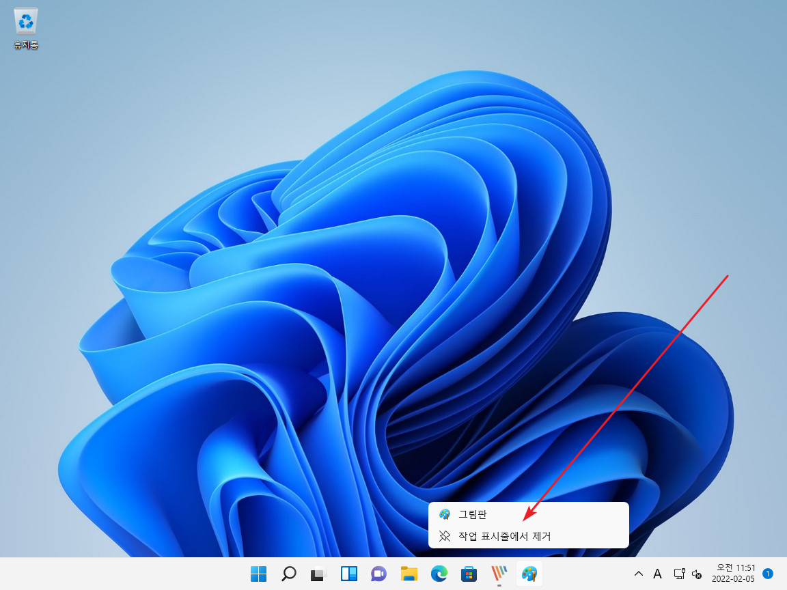Launch the Chat (Teams) taskbar icon
787x590 pixels.
pos(379,574)
